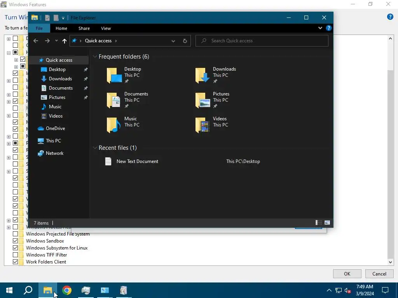Open the File menu tab
The image size is (398, 298).
coord(39,28)
